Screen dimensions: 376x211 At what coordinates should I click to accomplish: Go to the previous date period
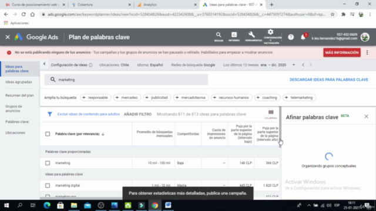(x=303, y=65)
